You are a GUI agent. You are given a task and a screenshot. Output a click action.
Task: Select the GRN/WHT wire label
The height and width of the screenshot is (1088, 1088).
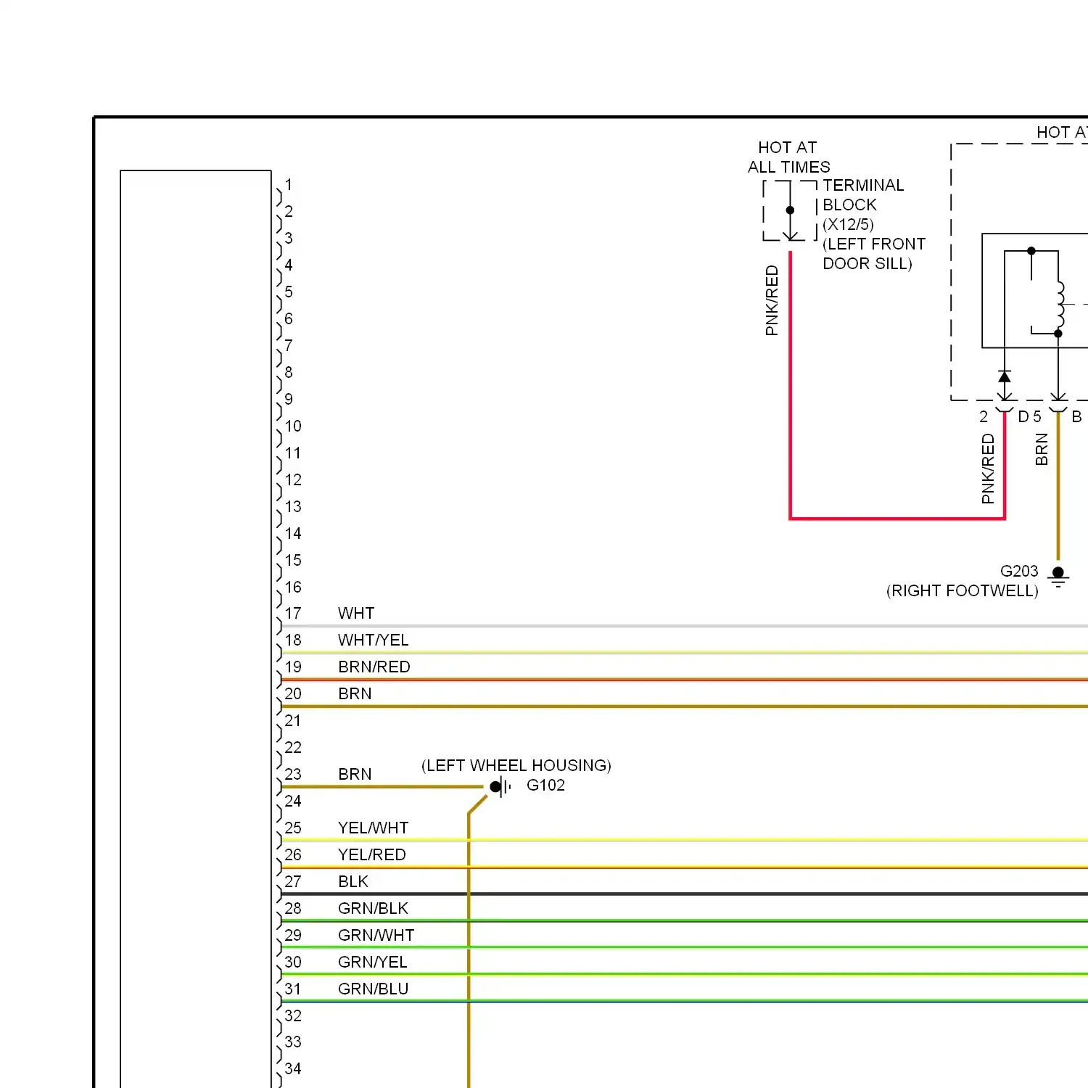(x=376, y=936)
